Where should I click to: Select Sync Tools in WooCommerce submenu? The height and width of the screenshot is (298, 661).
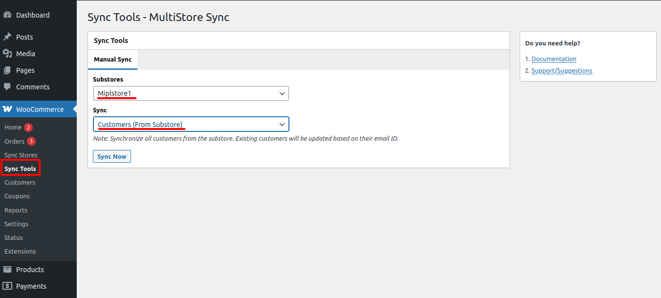pyautogui.click(x=20, y=169)
